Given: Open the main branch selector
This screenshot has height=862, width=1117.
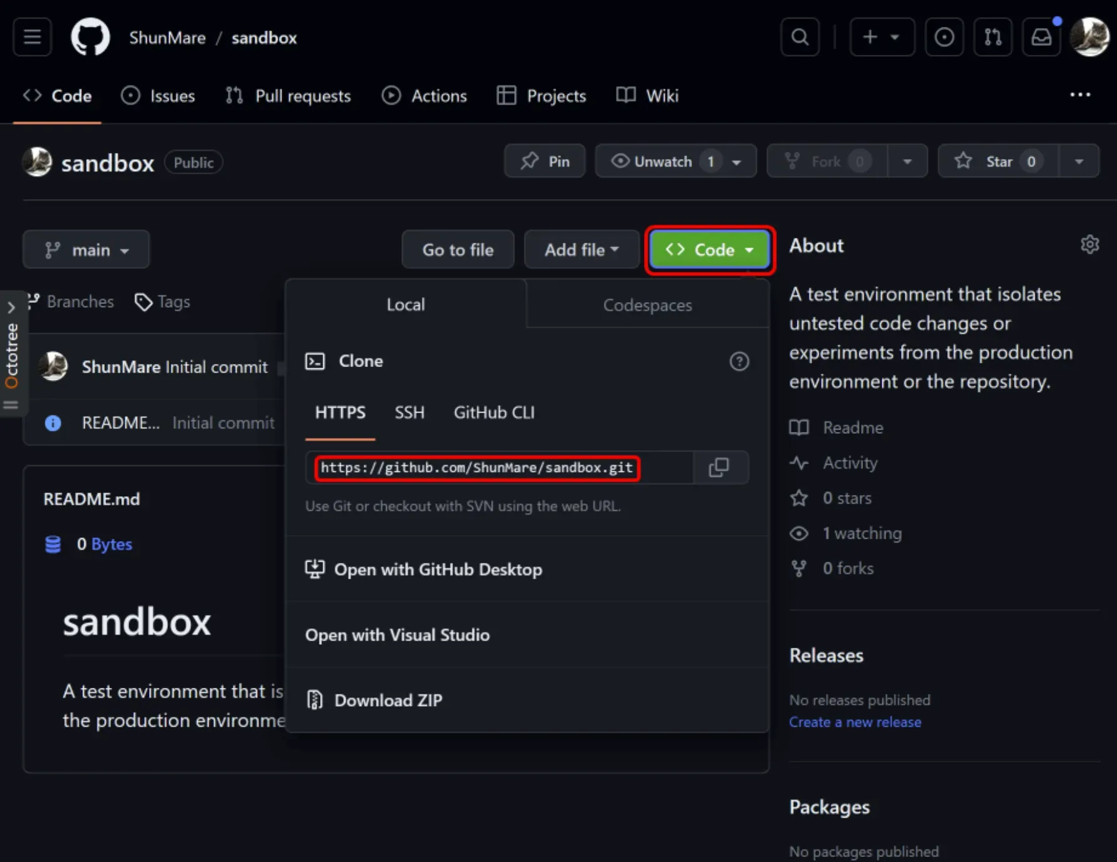Looking at the screenshot, I should click(x=85, y=249).
